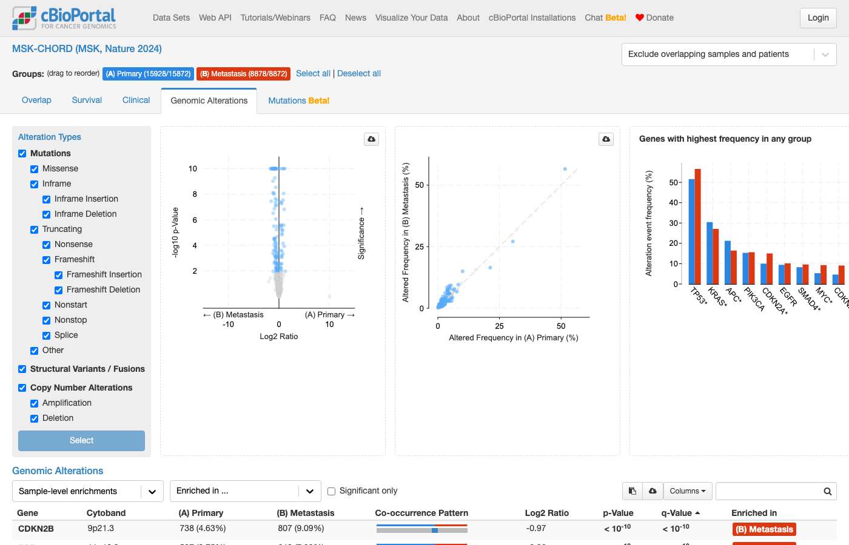Open Visualize Your Data page
Viewport: 849px width, 545px height.
point(411,18)
